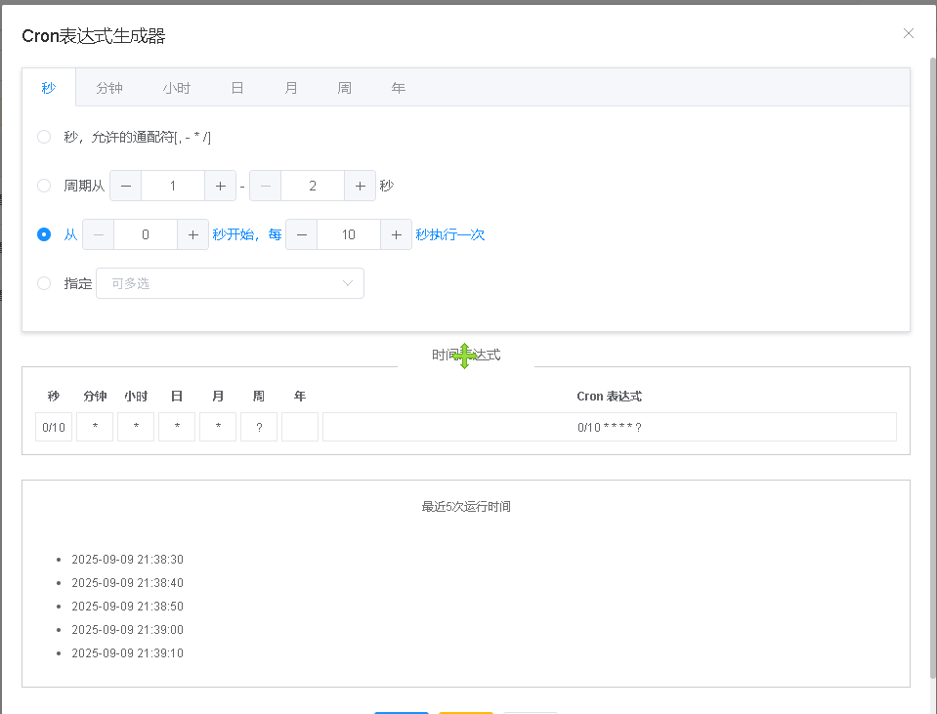The height and width of the screenshot is (714, 937).
Task: Select the 指定 radio option
Action: (x=44, y=283)
